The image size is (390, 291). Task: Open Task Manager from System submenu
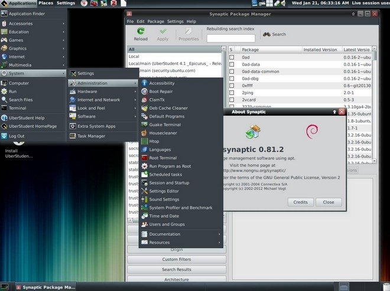pos(103,136)
